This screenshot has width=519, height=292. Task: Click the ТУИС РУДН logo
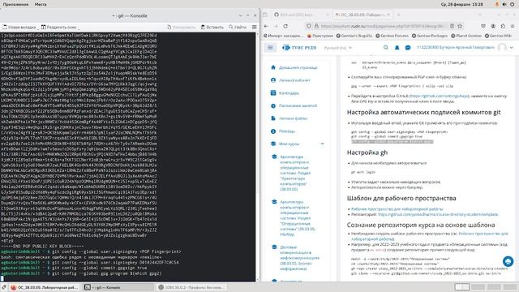coord(299,48)
